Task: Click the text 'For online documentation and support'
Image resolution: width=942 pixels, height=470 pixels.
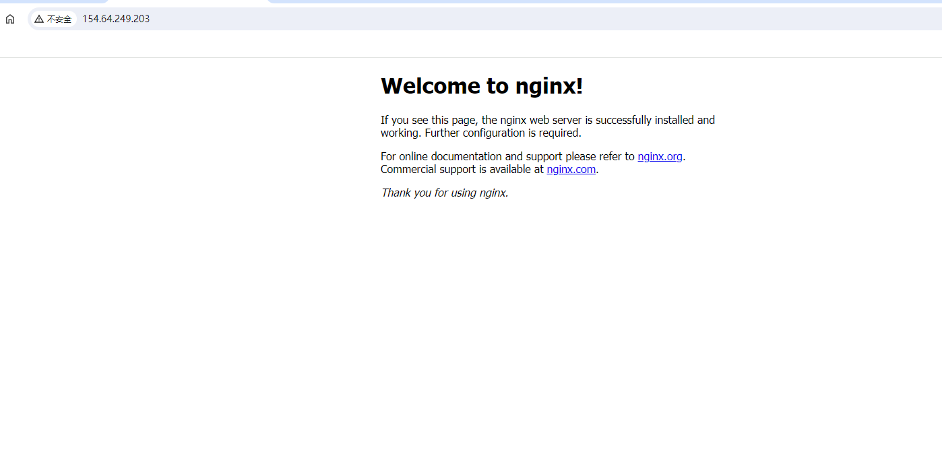Action: point(472,156)
